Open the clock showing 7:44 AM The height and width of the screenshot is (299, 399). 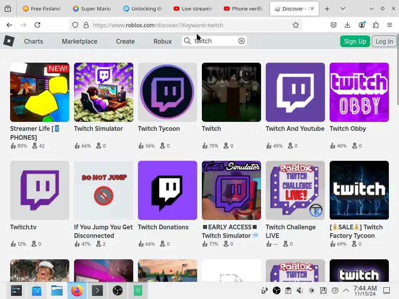[365, 290]
